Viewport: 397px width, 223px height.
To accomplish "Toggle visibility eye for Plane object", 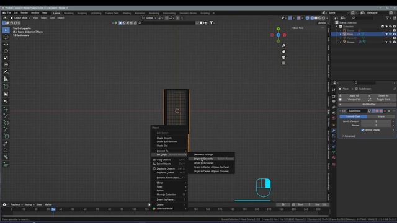I will coord(390,34).
